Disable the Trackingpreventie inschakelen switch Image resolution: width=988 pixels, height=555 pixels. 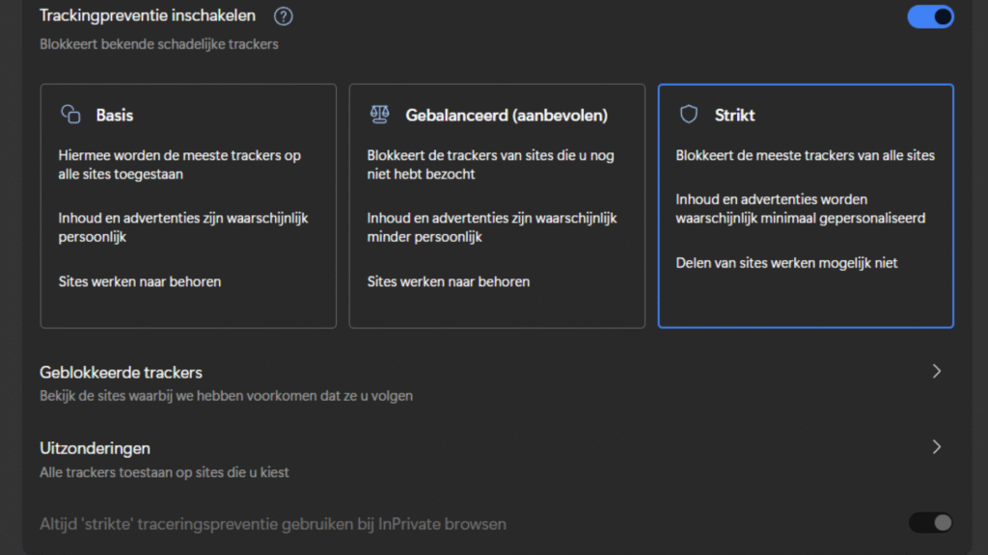pyautogui.click(x=930, y=16)
